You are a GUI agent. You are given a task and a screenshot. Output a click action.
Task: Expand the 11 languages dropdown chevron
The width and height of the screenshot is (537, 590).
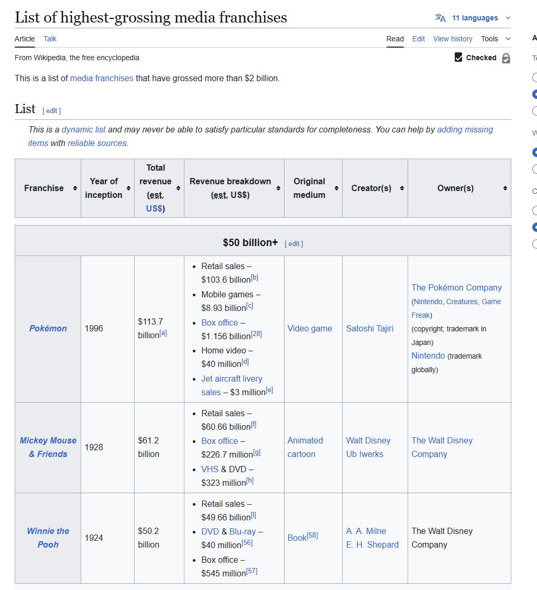pos(508,18)
